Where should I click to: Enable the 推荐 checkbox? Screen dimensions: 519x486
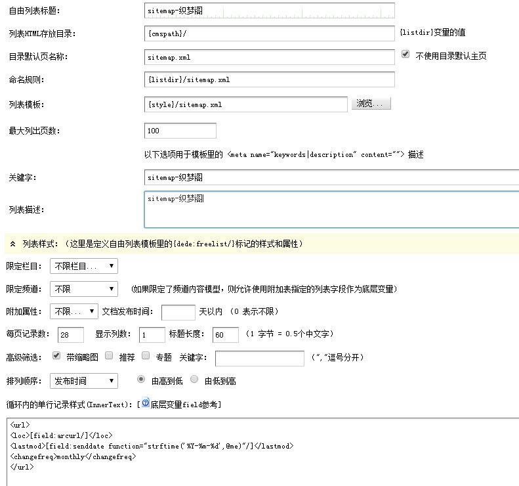pos(109,356)
